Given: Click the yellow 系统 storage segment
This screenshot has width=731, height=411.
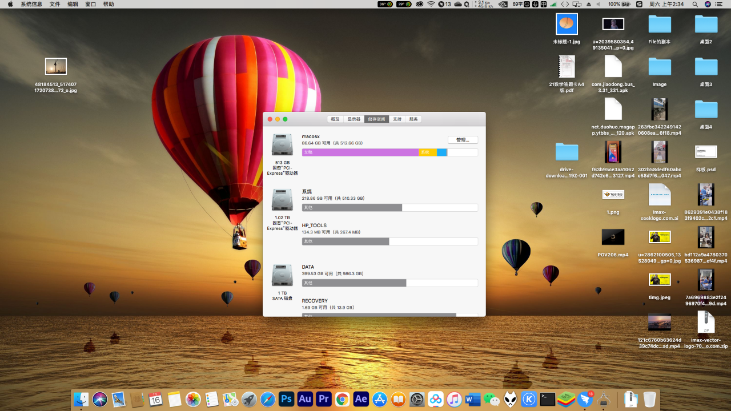Looking at the screenshot, I should (x=427, y=152).
